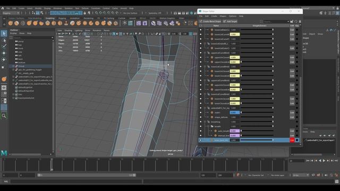Viewport: 340px width, 191px height.
Task: Toggle key dot on breath row
Action: (x=297, y=126)
